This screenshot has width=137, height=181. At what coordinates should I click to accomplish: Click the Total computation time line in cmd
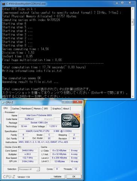44,67
